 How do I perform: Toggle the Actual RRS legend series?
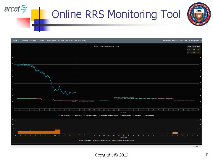pyautogui.click(x=90, y=115)
